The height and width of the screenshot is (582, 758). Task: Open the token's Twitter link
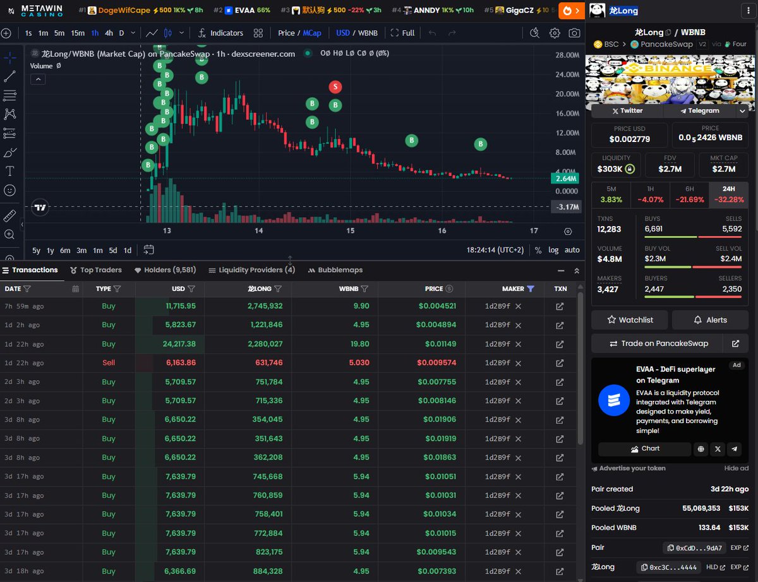point(627,110)
